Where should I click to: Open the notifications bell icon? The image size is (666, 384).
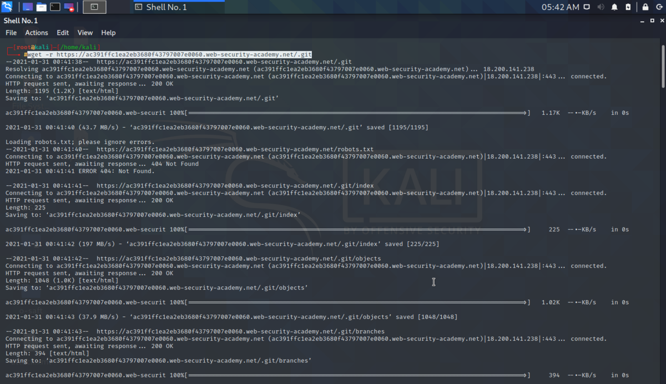coord(614,7)
